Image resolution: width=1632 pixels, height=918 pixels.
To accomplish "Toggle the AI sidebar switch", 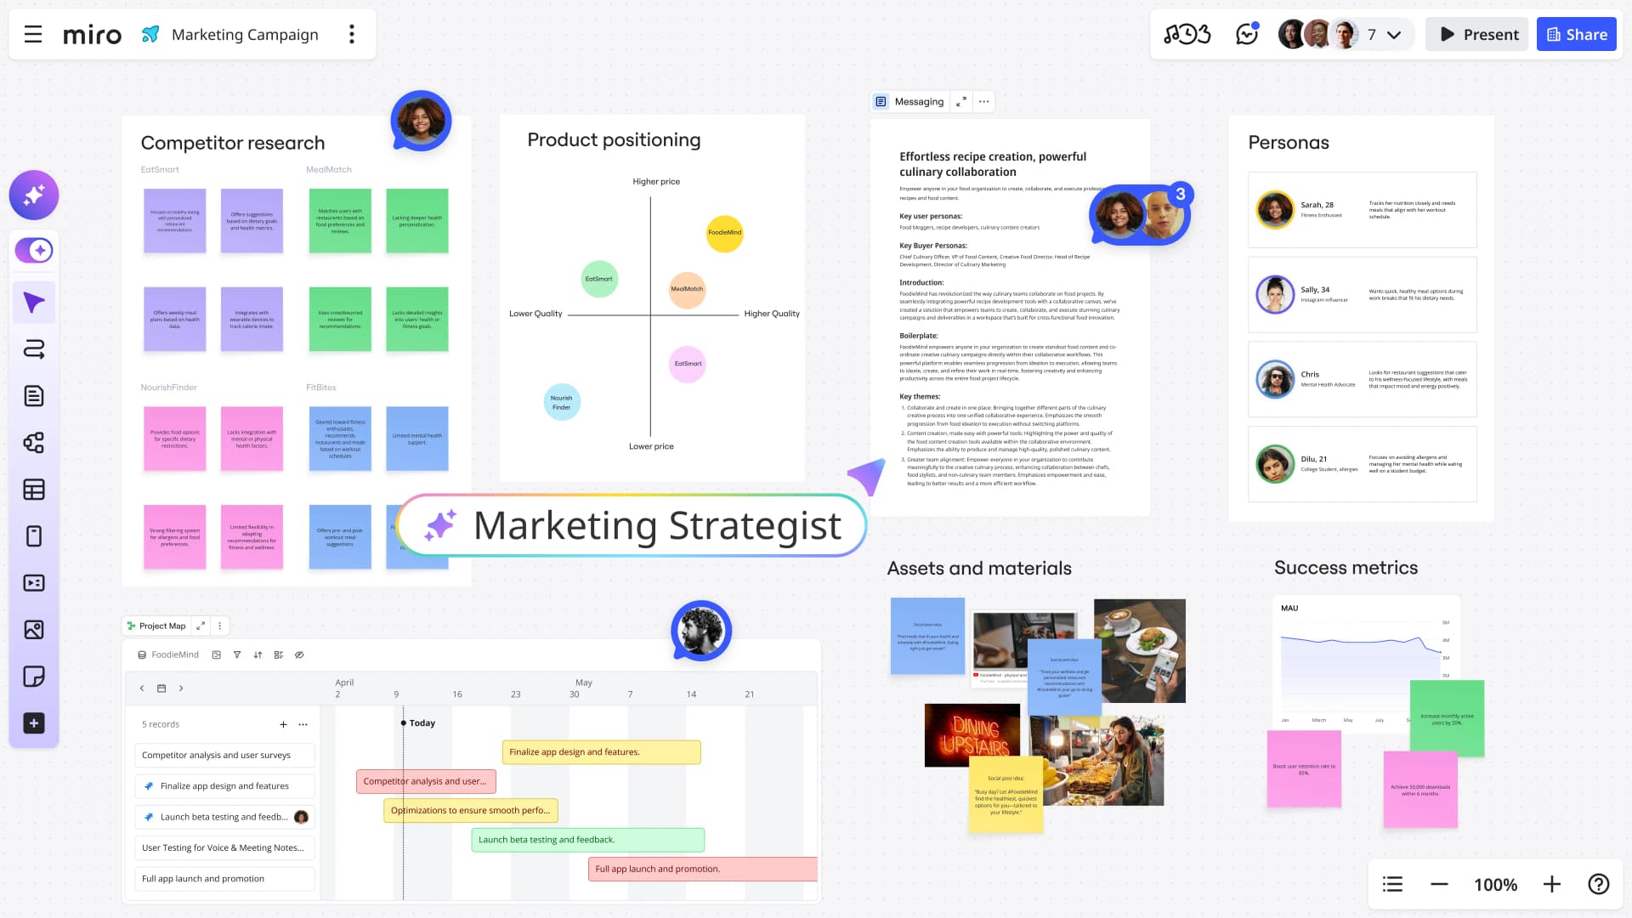I will pos(34,250).
